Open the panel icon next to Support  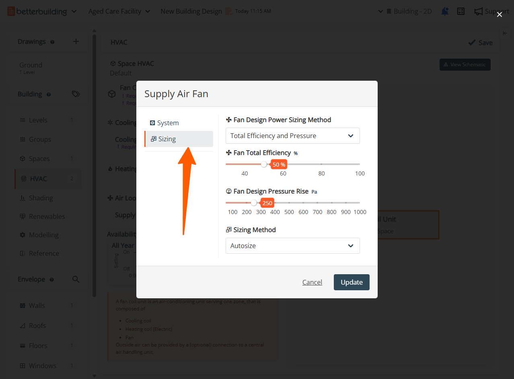[461, 11]
